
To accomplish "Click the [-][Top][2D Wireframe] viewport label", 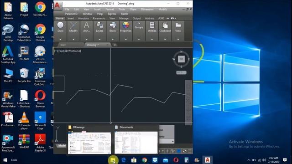I will pyautogui.click(x=68, y=51).
